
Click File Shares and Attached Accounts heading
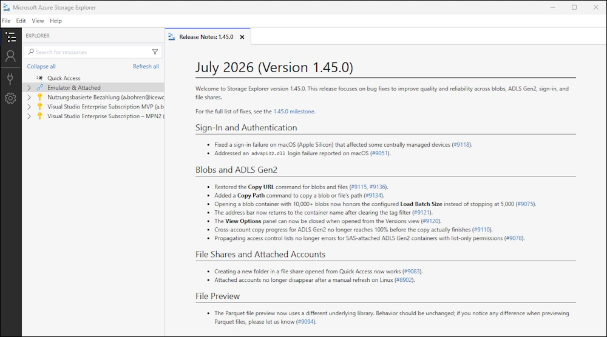pyautogui.click(x=260, y=255)
